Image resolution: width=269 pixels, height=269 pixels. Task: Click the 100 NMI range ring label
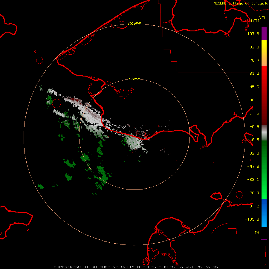(x=134, y=24)
